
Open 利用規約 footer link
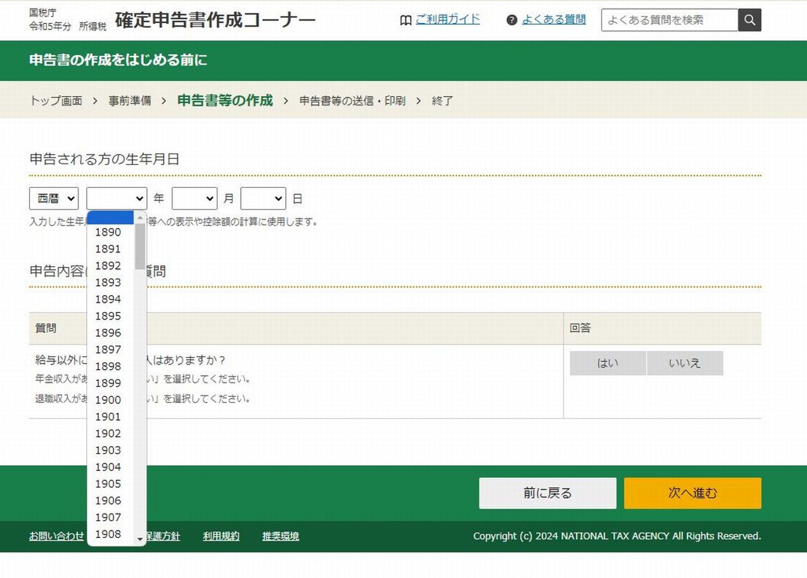[221, 536]
